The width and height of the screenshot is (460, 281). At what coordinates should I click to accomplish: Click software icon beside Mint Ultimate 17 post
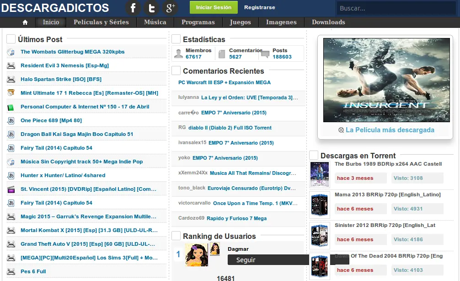11,93
